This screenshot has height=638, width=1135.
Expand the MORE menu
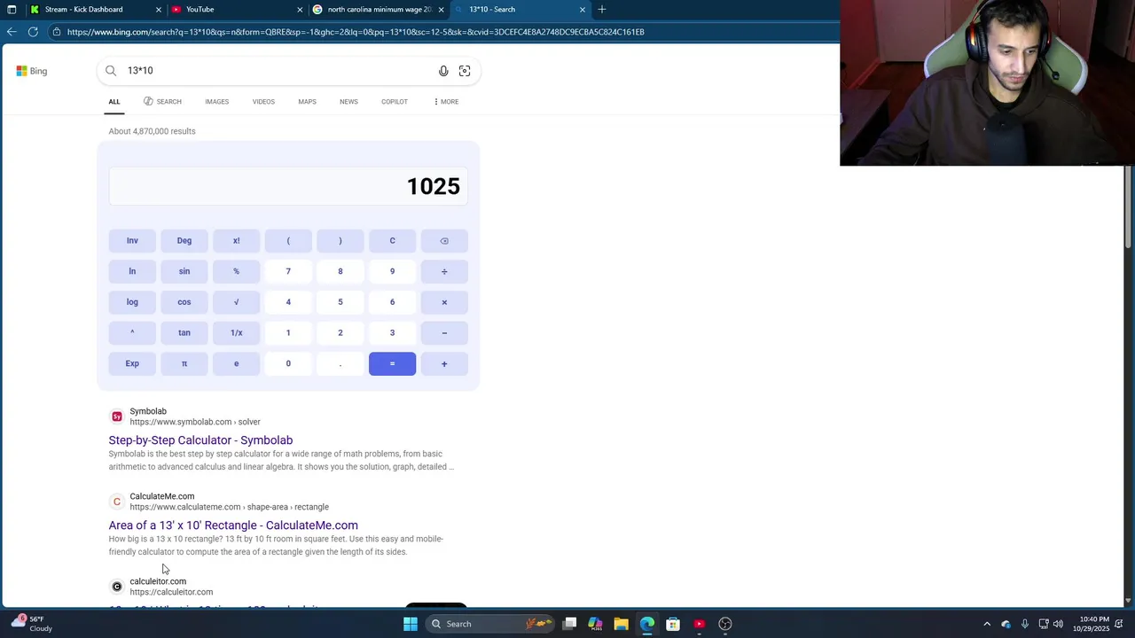446,102
